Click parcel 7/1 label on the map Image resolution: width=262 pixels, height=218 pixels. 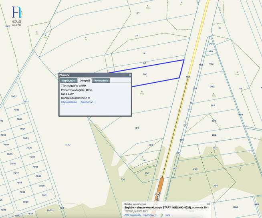click(137, 36)
